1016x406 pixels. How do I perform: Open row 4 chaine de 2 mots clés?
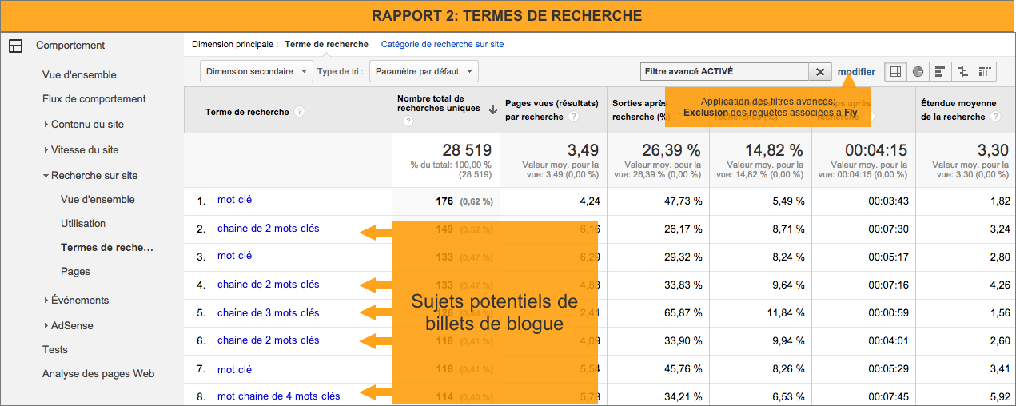coord(268,285)
